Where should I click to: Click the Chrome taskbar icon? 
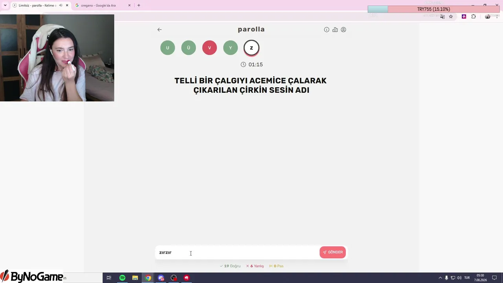click(x=148, y=278)
